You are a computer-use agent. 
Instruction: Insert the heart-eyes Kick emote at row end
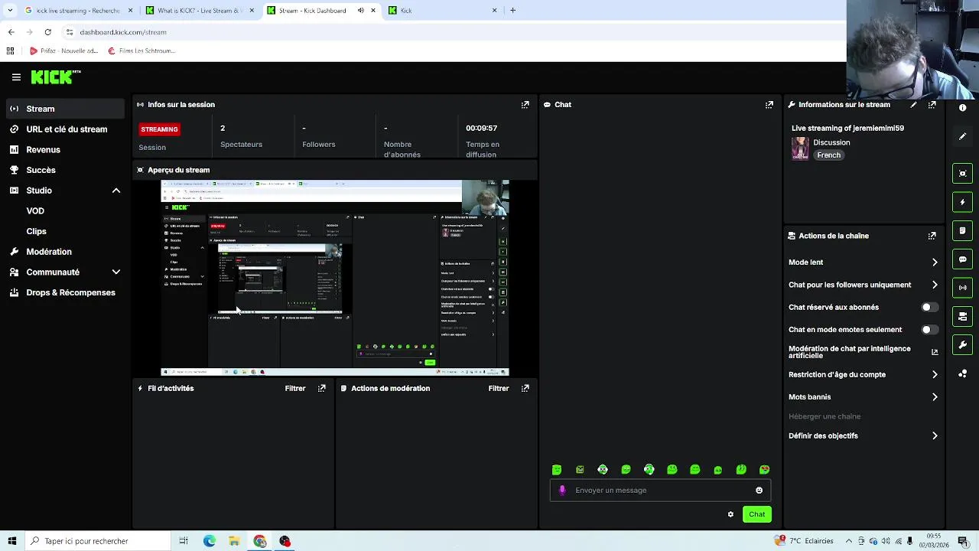coord(764,470)
